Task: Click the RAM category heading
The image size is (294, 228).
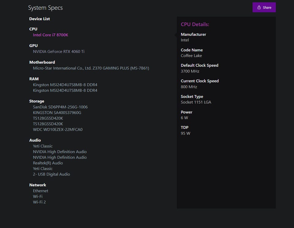Action: point(34,79)
